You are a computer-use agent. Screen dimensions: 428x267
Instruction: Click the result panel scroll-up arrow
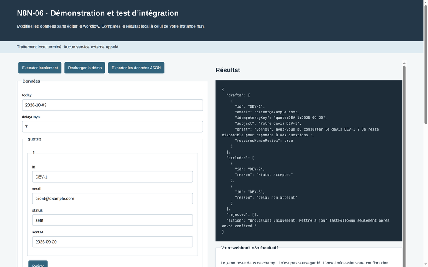pos(404,63)
